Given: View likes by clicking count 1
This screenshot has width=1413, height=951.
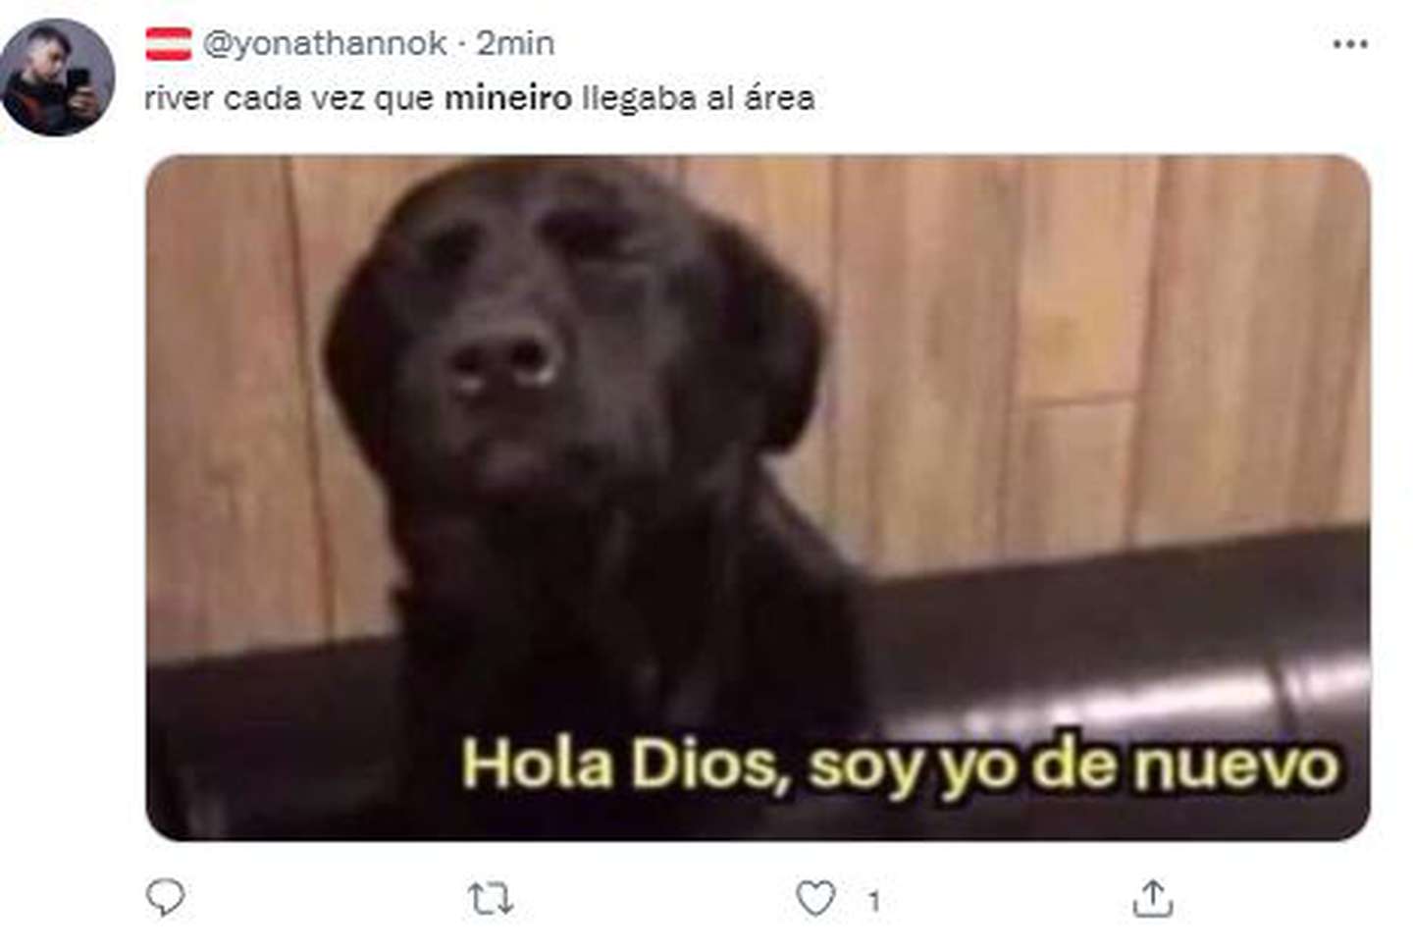Looking at the screenshot, I should pos(873,901).
